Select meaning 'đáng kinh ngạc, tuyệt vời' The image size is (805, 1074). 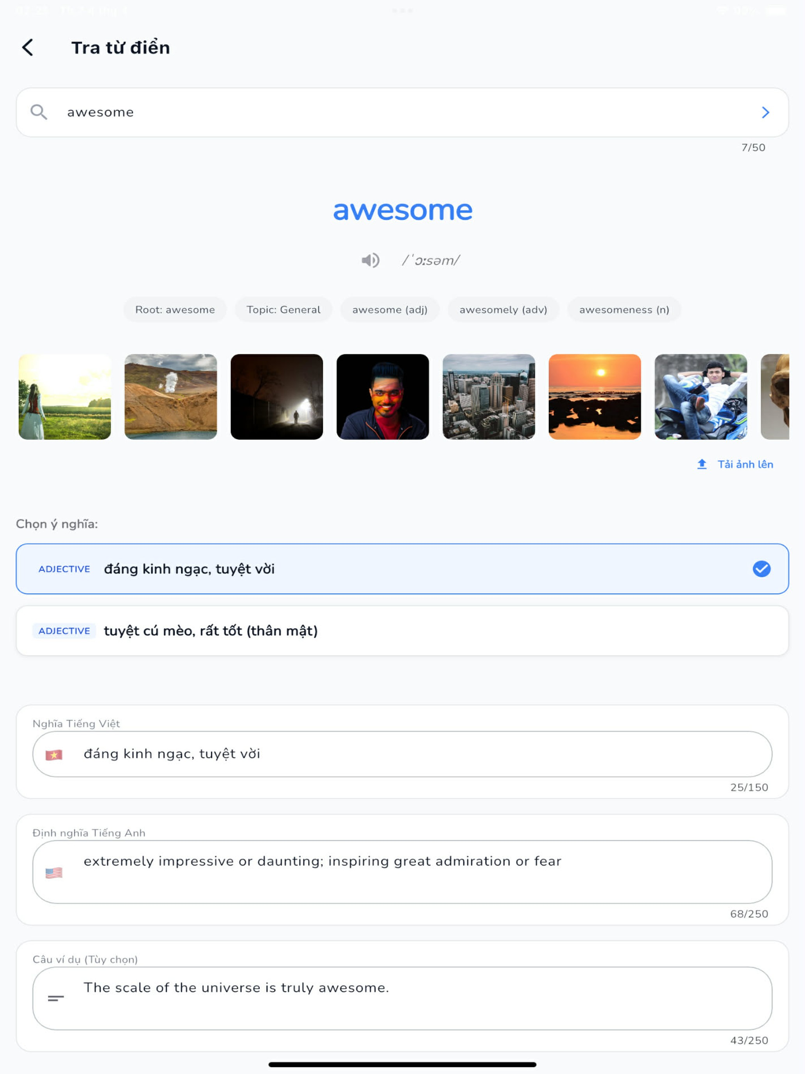[x=402, y=569]
